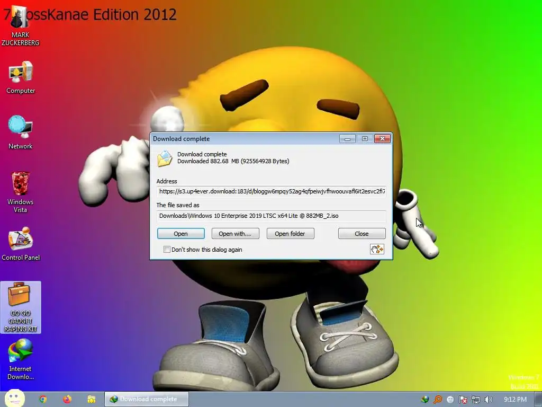Open the Action Center flag tray icon
This screenshot has height=407, width=542.
[463, 400]
